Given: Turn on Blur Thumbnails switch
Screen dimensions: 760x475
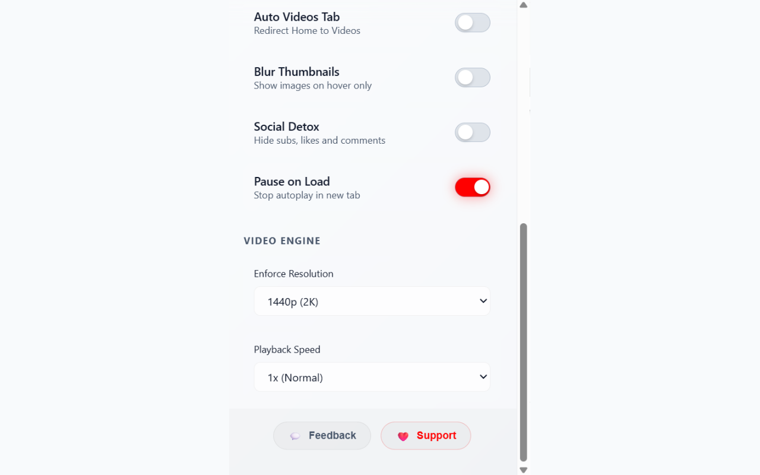Looking at the screenshot, I should click(473, 77).
